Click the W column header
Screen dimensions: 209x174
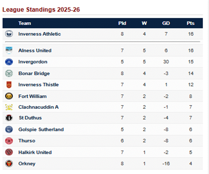(144, 23)
